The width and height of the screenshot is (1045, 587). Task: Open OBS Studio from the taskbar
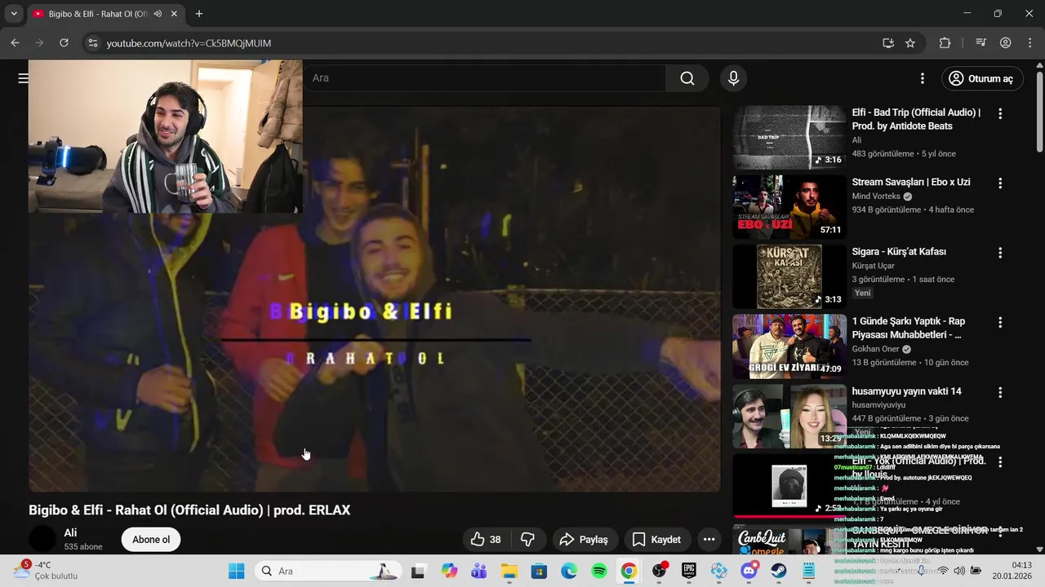[x=659, y=571]
